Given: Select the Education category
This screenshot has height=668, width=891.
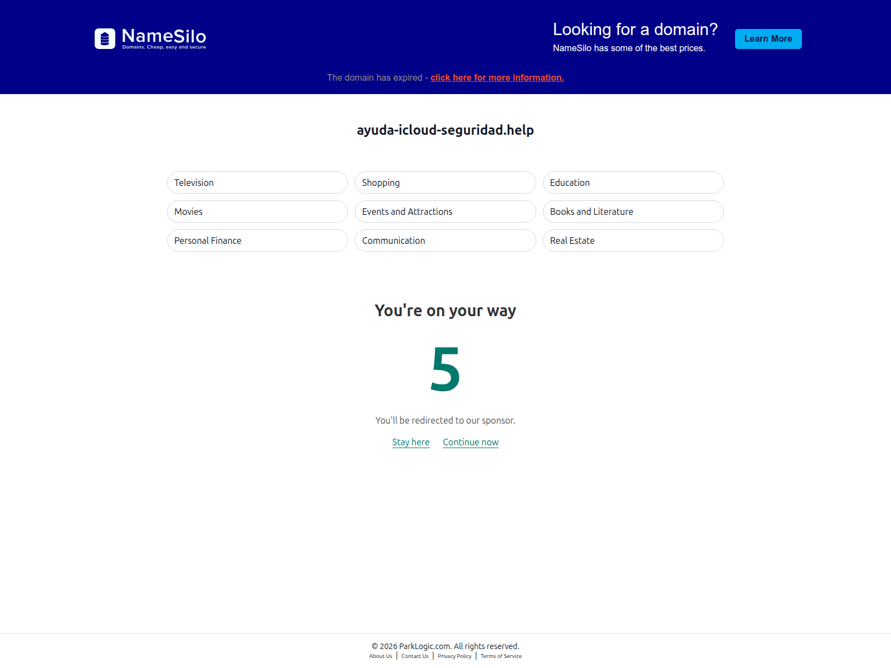Looking at the screenshot, I should coord(633,183).
